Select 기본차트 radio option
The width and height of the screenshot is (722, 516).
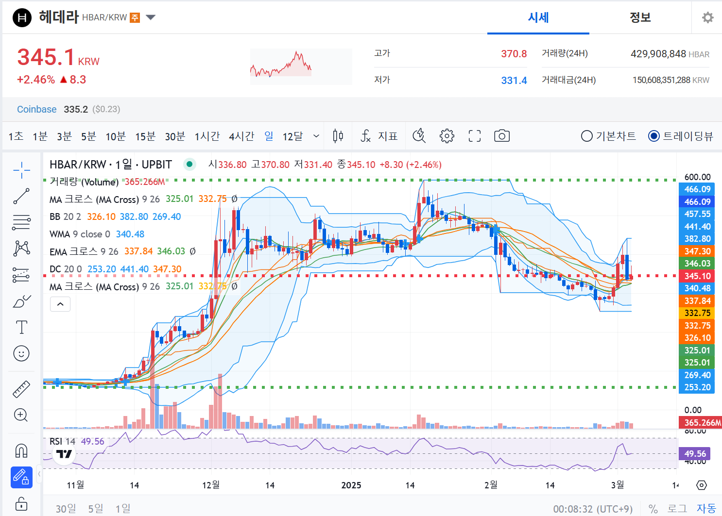pos(608,136)
